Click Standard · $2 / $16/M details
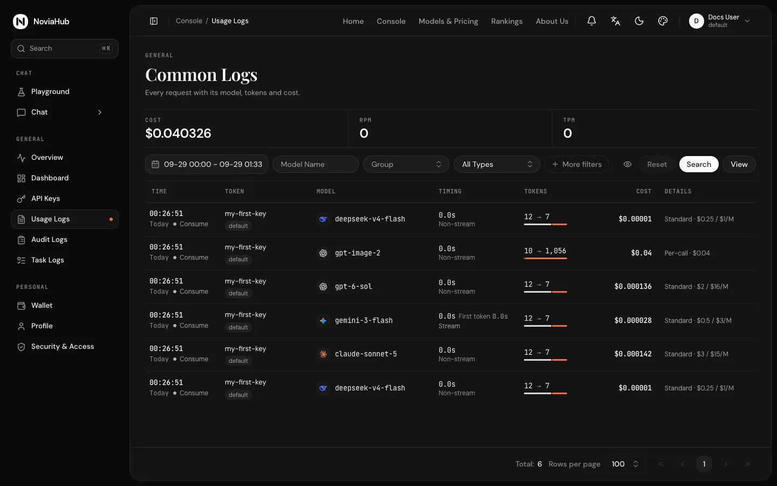777x486 pixels. tap(696, 287)
